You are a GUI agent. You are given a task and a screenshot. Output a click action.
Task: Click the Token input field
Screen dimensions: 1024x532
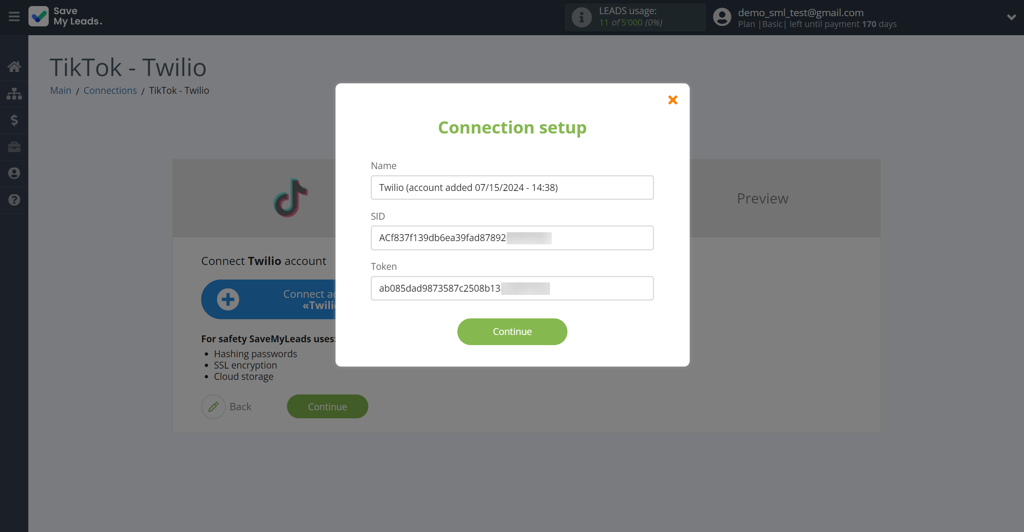coord(512,288)
